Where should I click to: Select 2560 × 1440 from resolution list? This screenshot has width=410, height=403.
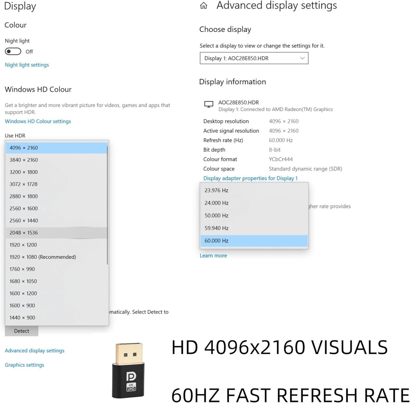[x=24, y=221]
